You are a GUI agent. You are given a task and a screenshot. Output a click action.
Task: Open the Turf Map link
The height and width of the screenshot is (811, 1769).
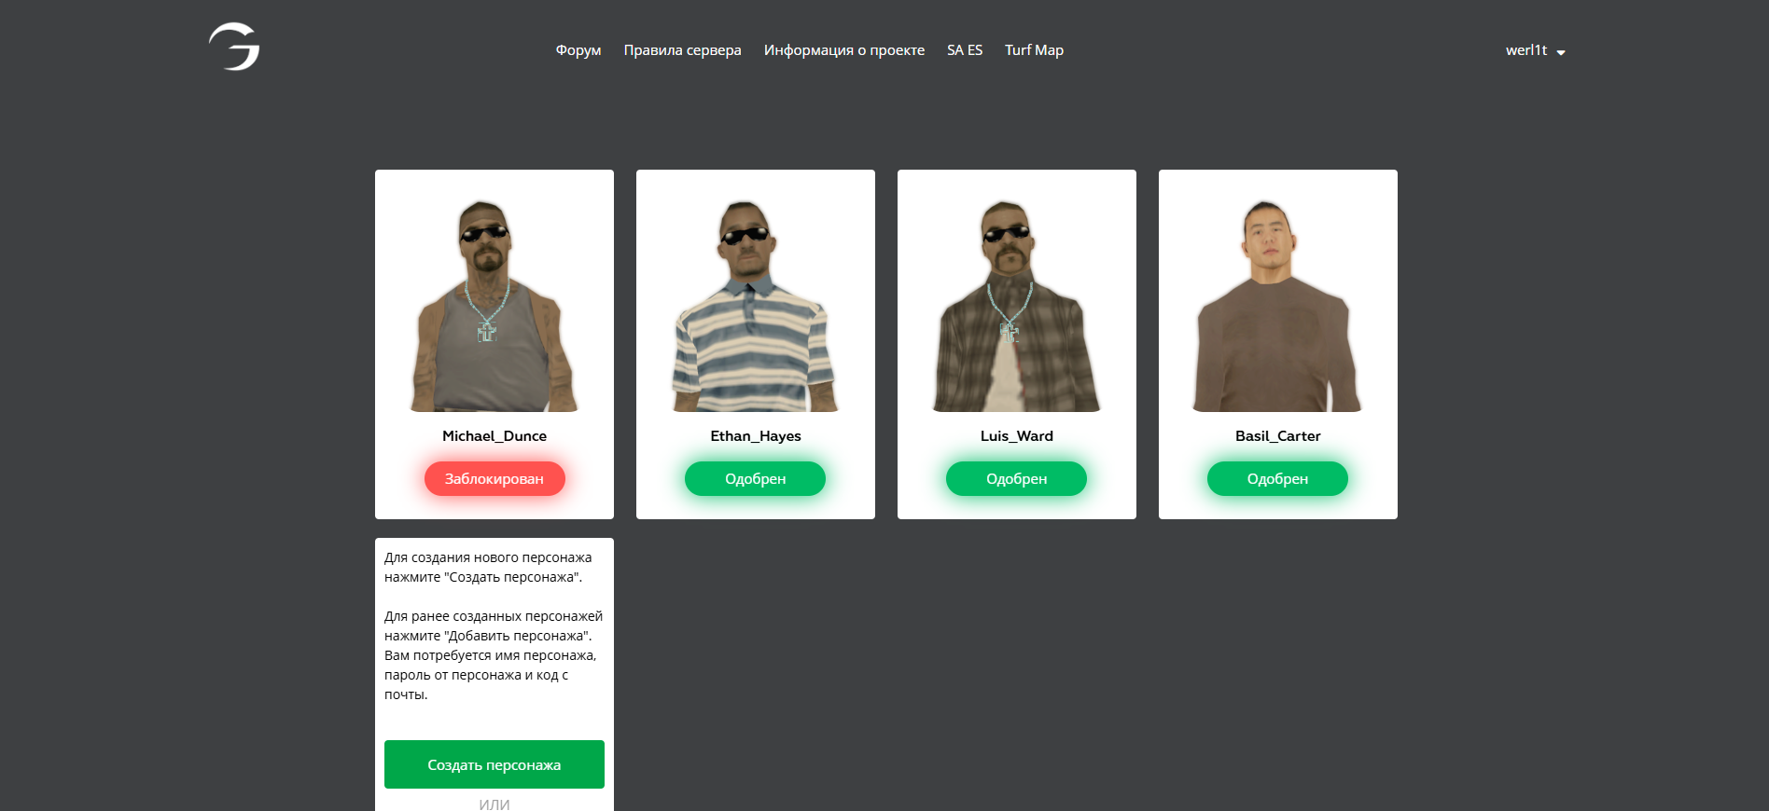point(1034,50)
